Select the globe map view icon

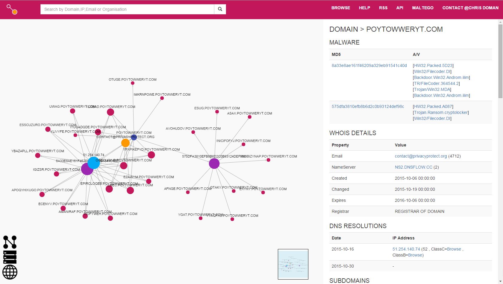10,272
